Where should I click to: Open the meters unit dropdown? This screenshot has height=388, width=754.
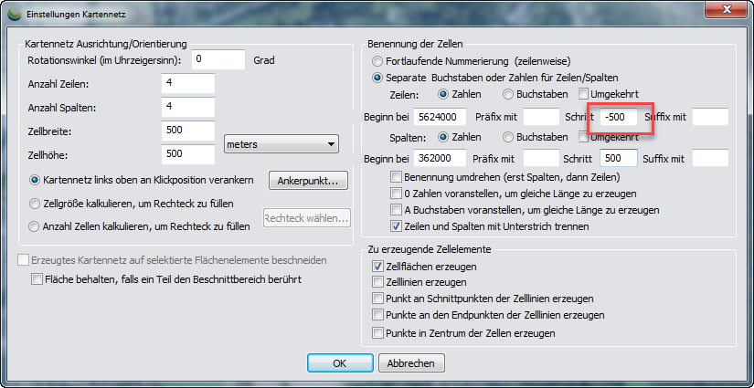[x=281, y=144]
